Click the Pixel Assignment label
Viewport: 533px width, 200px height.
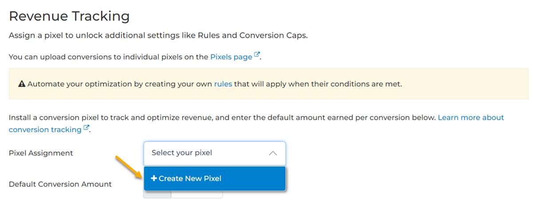point(41,153)
